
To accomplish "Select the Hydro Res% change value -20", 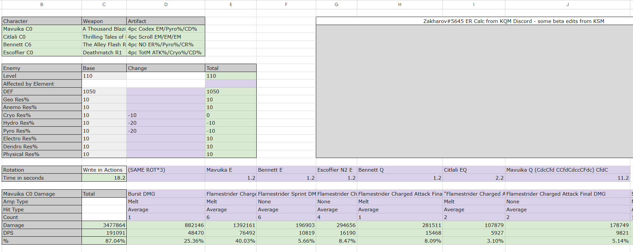I will click(x=166, y=123).
